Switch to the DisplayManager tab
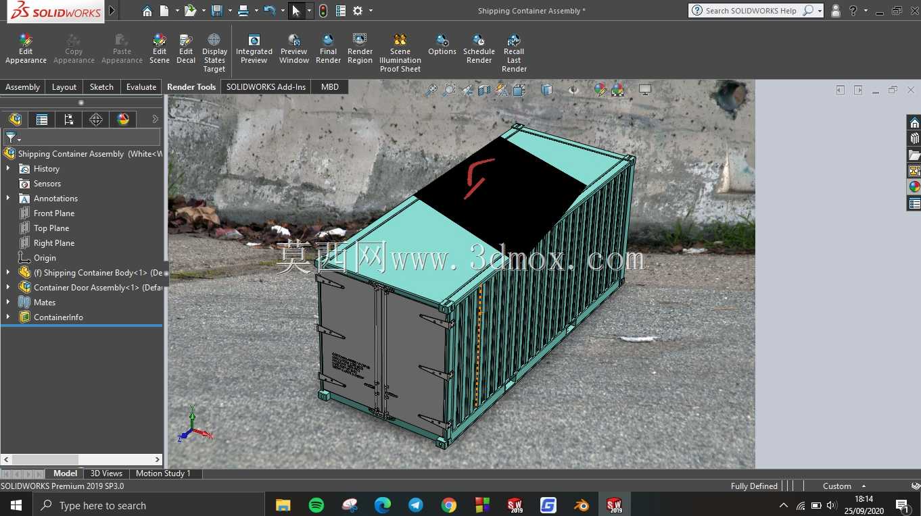Screen dimensions: 921x516 pos(123,120)
